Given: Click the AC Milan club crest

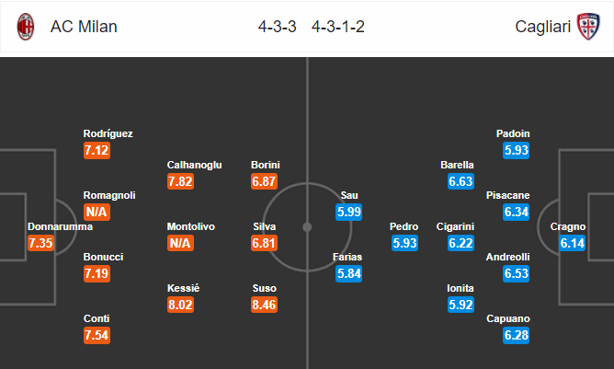Looking at the screenshot, I should point(26,27).
